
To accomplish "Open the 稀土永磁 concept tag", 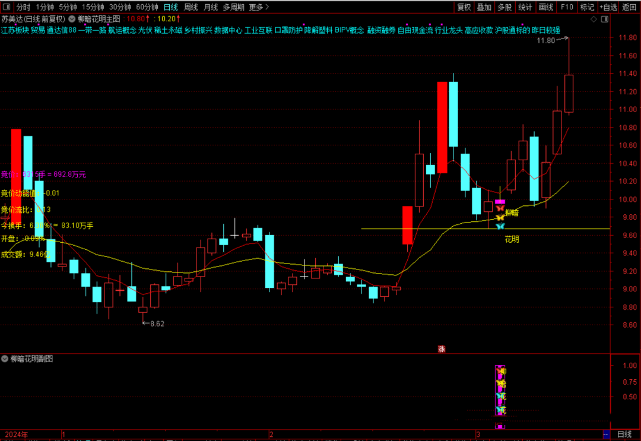I will pyautogui.click(x=169, y=30).
